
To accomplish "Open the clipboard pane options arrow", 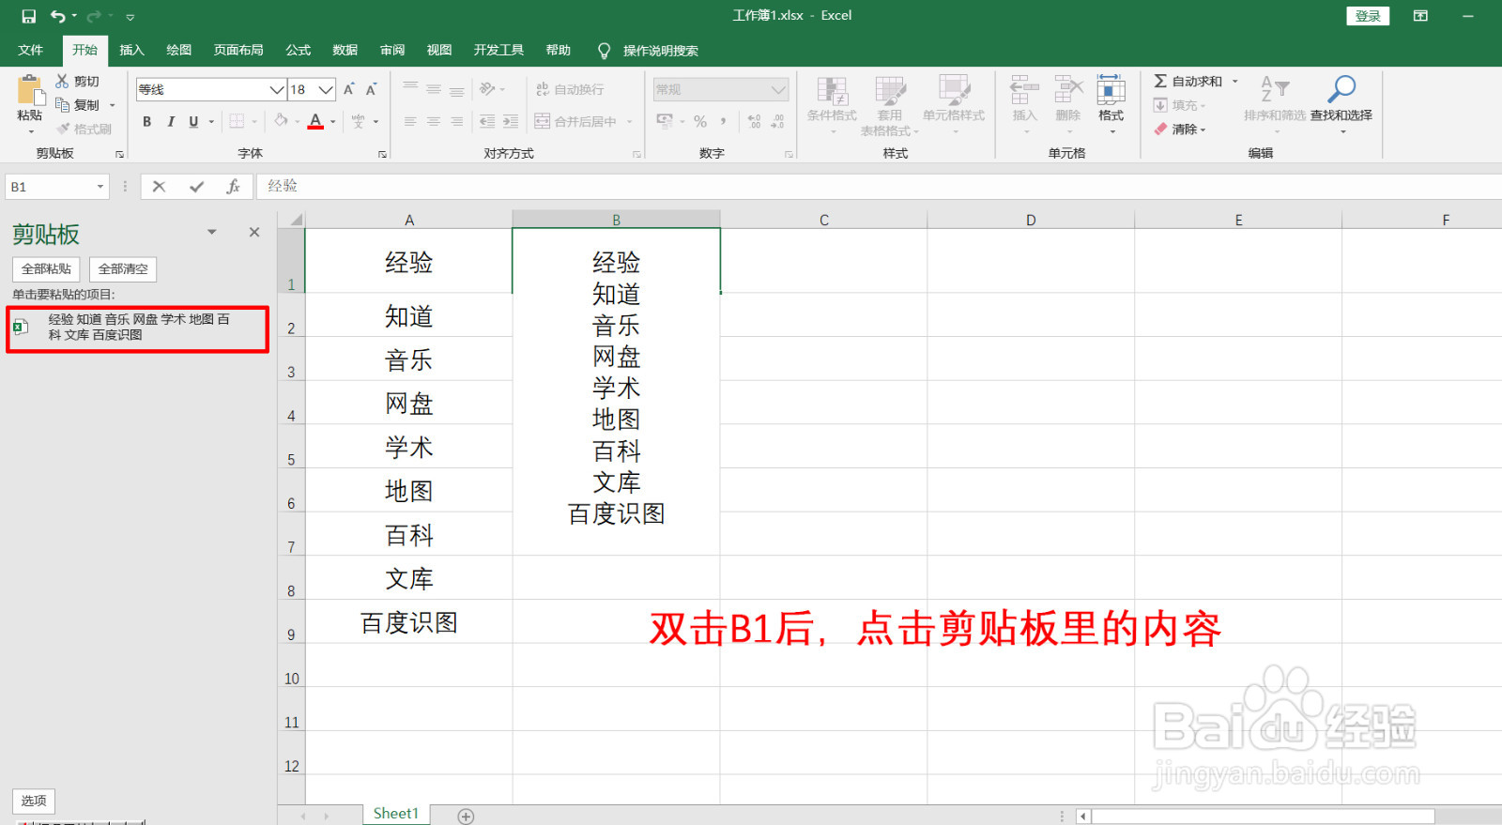I will pos(212,232).
